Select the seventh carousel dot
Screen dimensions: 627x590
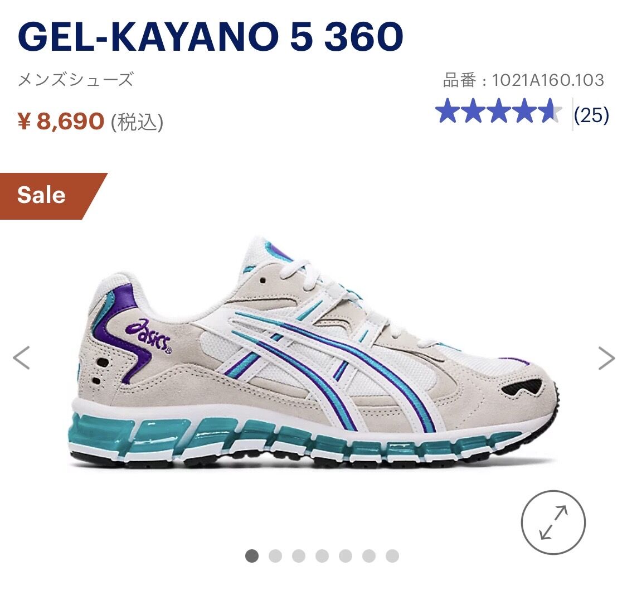392,555
